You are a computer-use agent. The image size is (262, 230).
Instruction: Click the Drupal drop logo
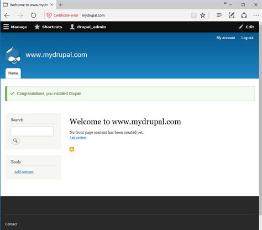click(13, 55)
